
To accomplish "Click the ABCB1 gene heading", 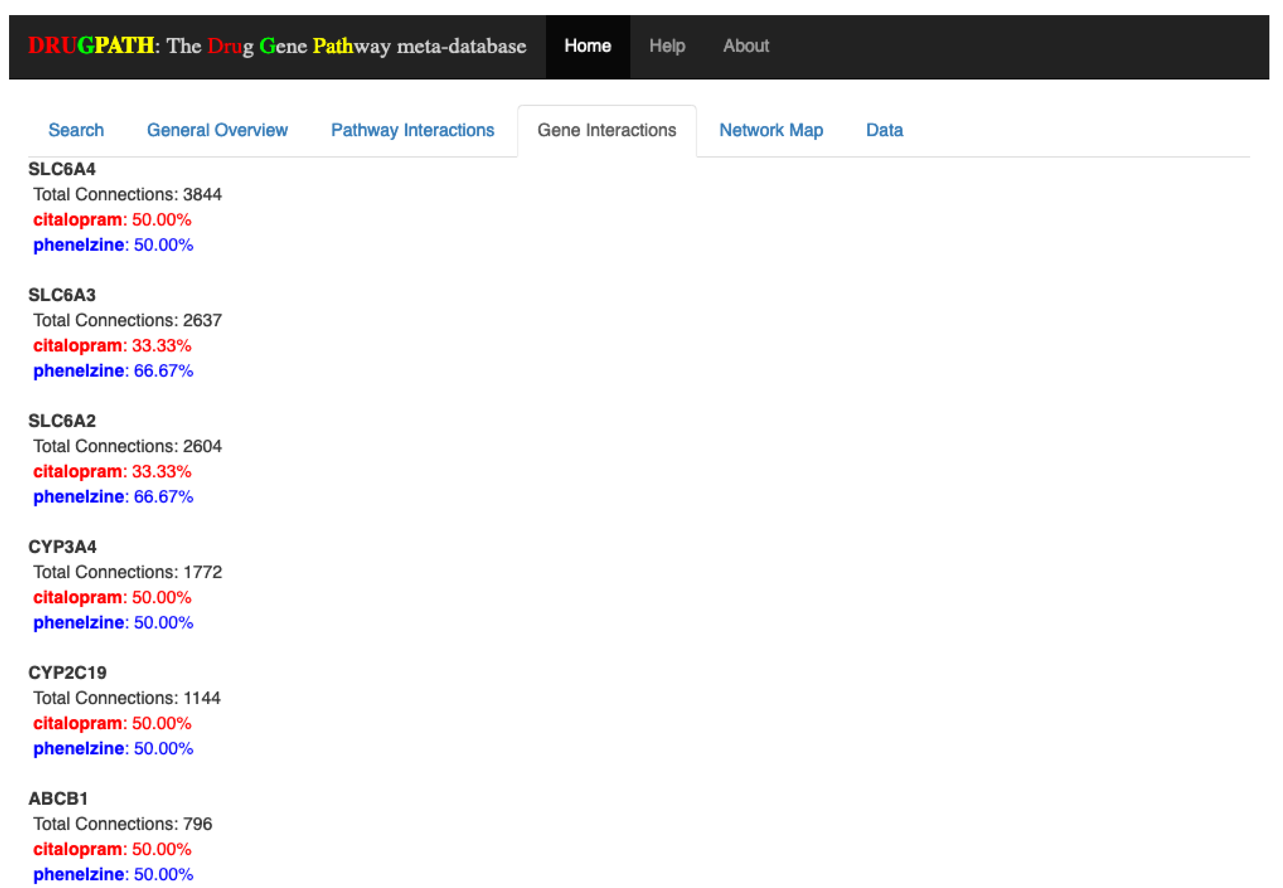I will click(x=58, y=798).
